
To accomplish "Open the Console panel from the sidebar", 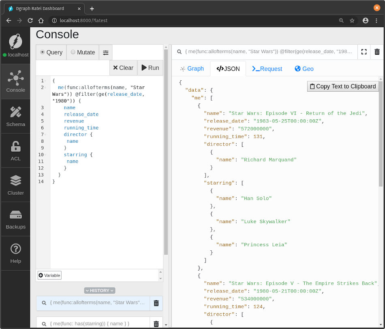I will pyautogui.click(x=15, y=81).
